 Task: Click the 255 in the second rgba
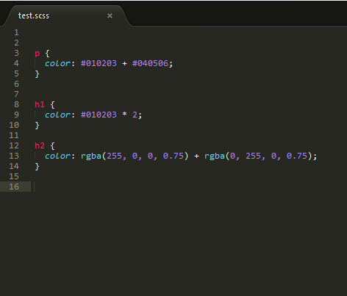tap(253, 156)
